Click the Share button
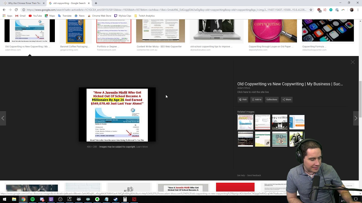 pos(287,100)
